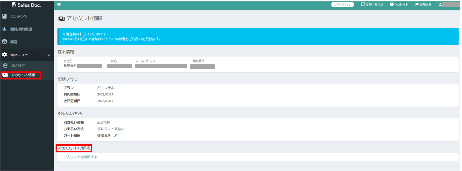Open the redacted username dropdown in header
Viewport: 462px width, 171px height.
(x=450, y=5)
